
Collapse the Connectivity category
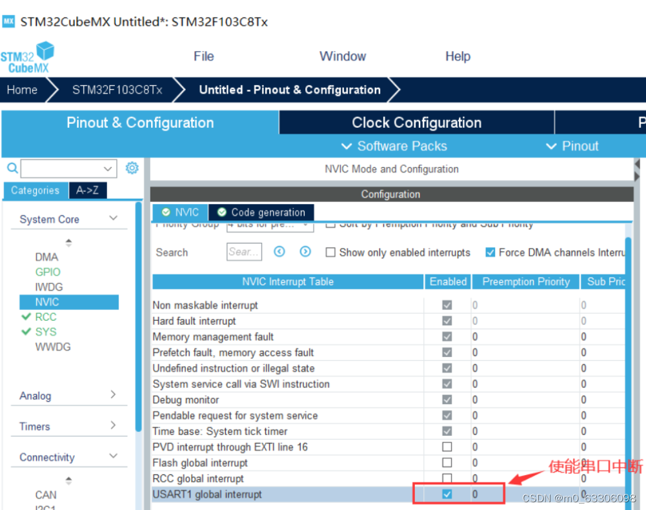(114, 456)
